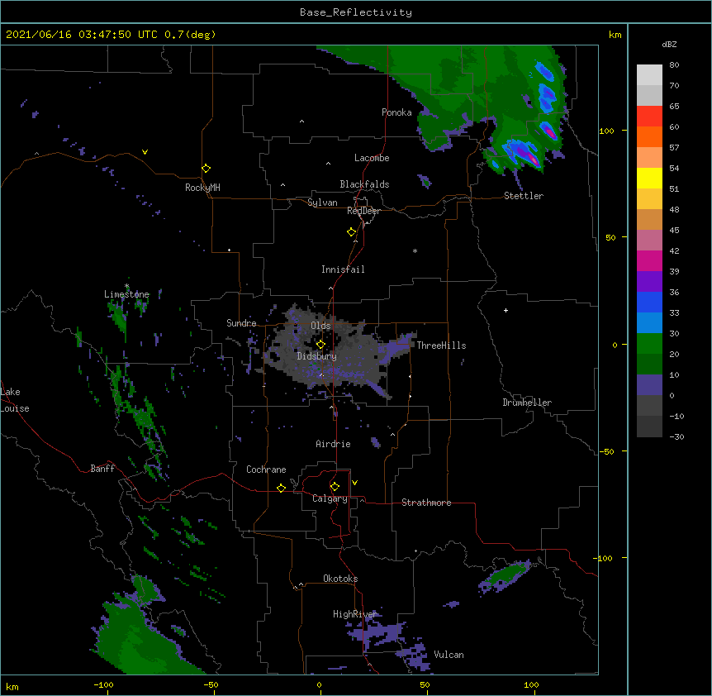Image resolution: width=712 pixels, height=696 pixels.
Task: Select the Banff label
Action: (102, 469)
